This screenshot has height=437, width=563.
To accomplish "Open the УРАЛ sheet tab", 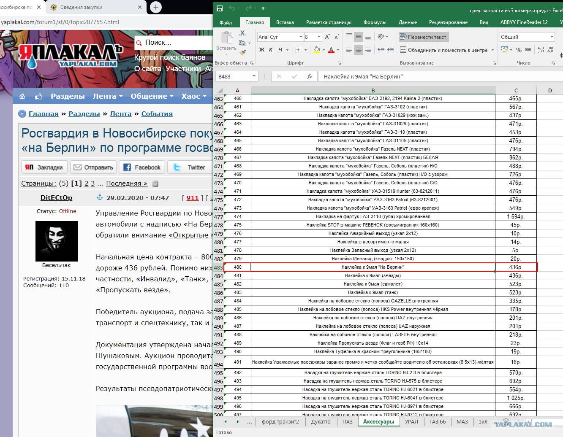I will tap(411, 421).
